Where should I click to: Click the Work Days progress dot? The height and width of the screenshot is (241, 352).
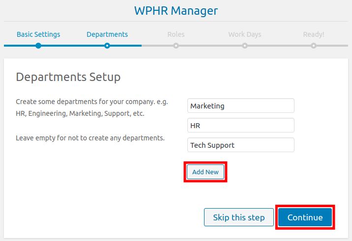[245, 46]
